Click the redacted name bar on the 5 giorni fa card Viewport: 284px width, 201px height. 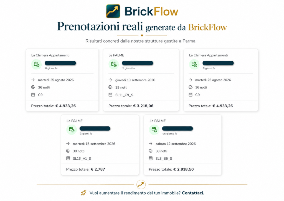138,63
